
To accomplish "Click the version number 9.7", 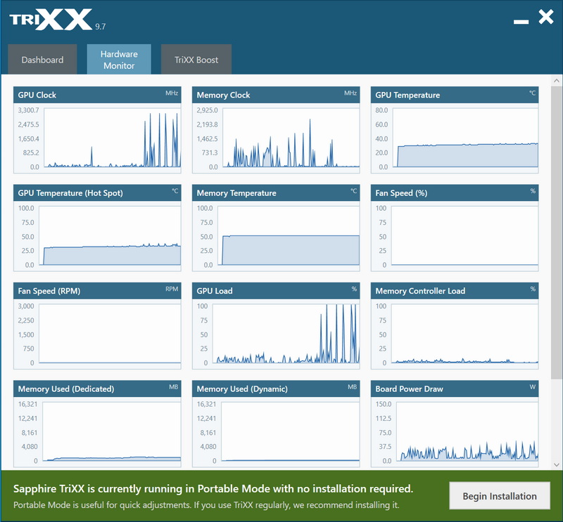I will pyautogui.click(x=100, y=27).
